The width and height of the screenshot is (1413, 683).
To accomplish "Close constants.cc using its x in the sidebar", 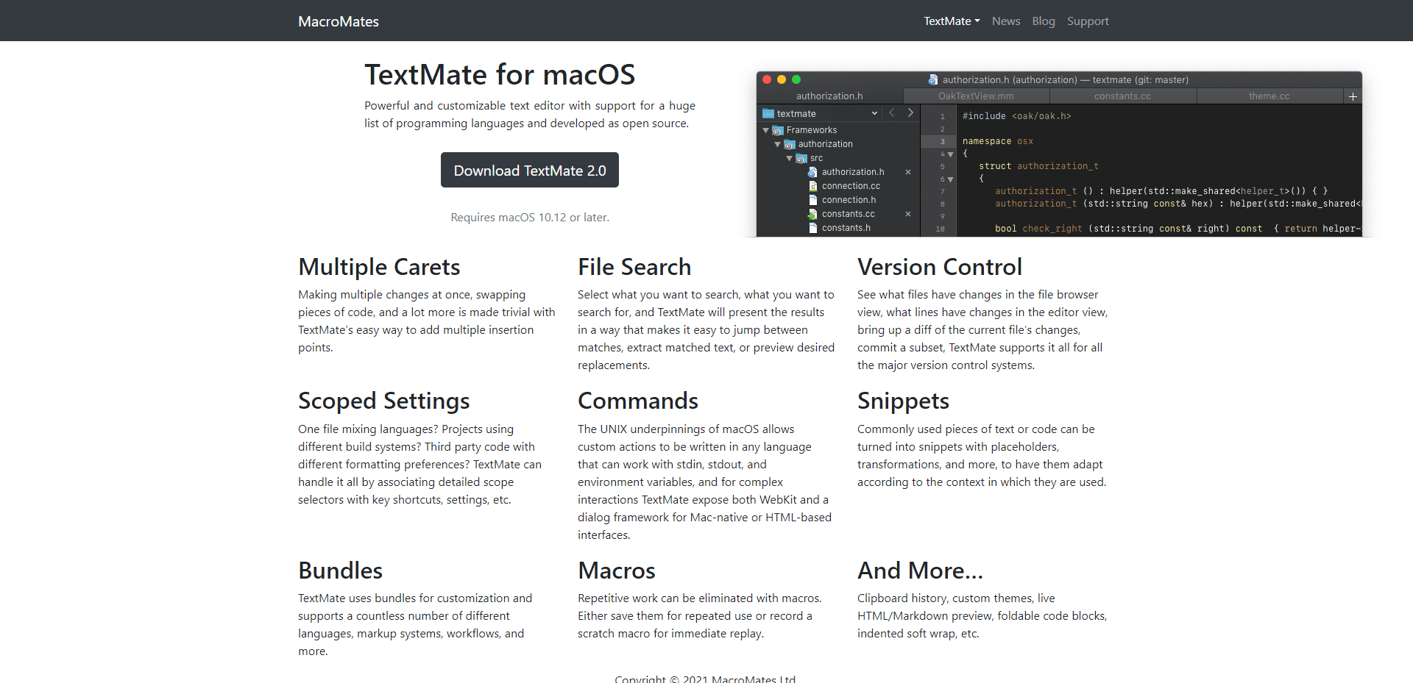I will tap(908, 214).
